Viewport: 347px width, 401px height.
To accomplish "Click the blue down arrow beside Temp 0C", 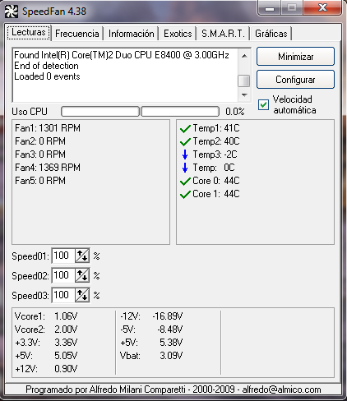I will click(x=185, y=168).
